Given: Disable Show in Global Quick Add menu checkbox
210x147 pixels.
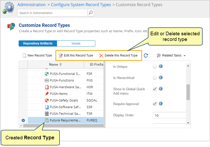Looking at the screenshot, I should (x=155, y=89).
